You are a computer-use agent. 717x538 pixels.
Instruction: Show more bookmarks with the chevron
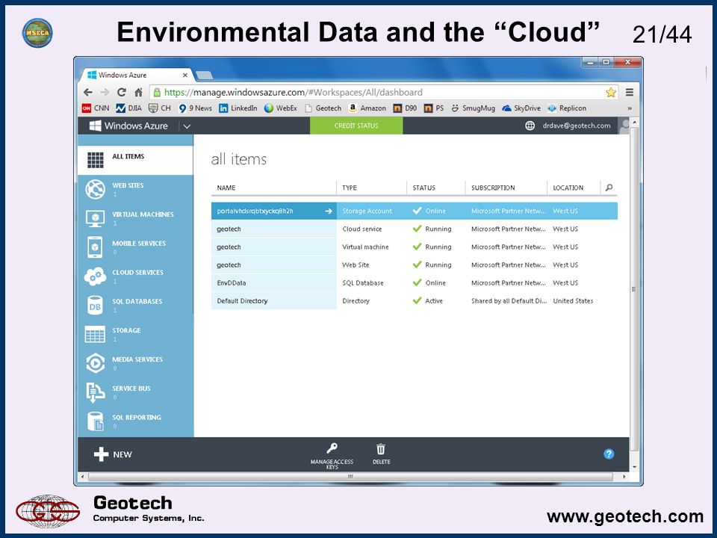pos(630,108)
